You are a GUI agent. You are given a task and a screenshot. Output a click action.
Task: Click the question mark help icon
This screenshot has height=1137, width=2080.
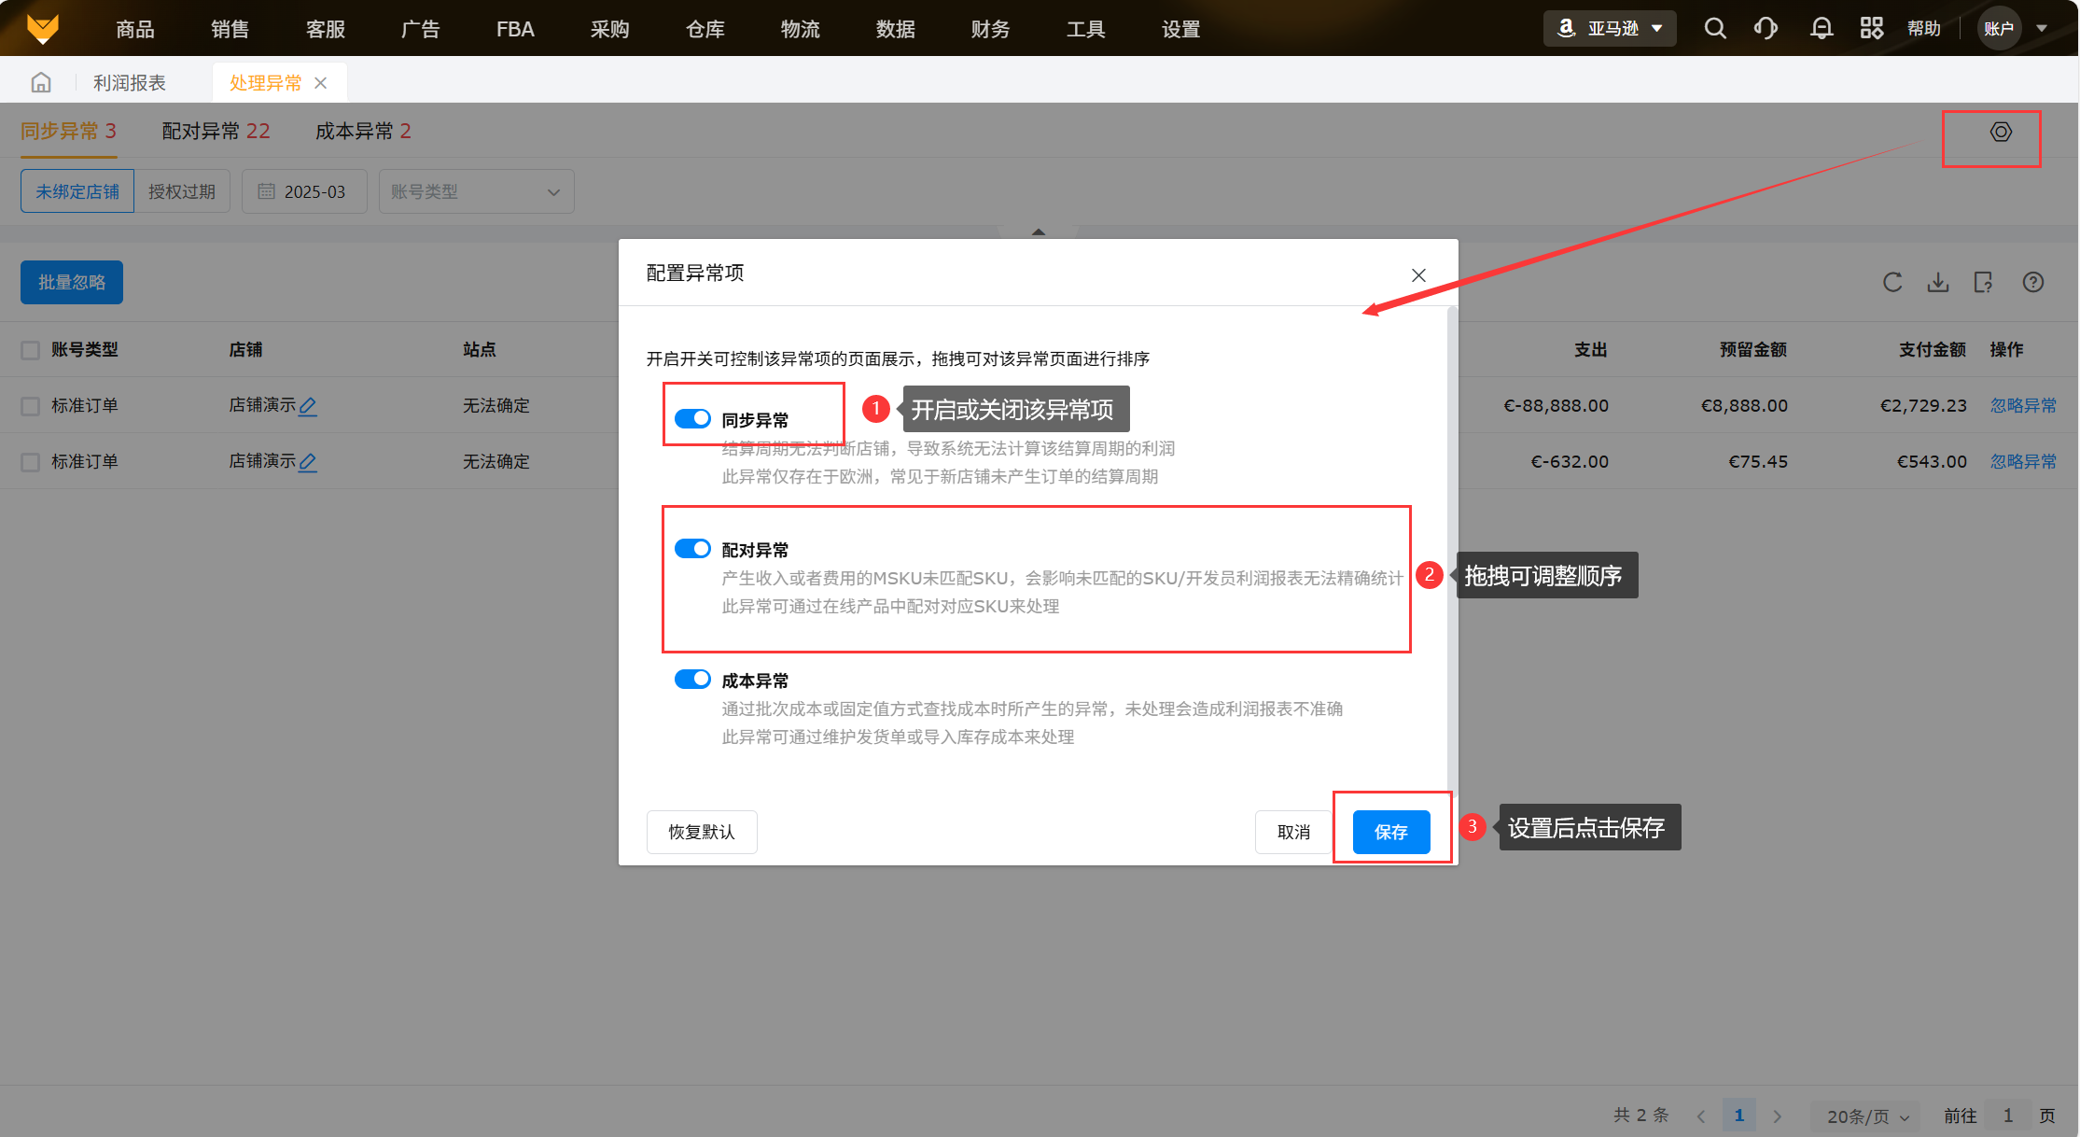point(2033,283)
